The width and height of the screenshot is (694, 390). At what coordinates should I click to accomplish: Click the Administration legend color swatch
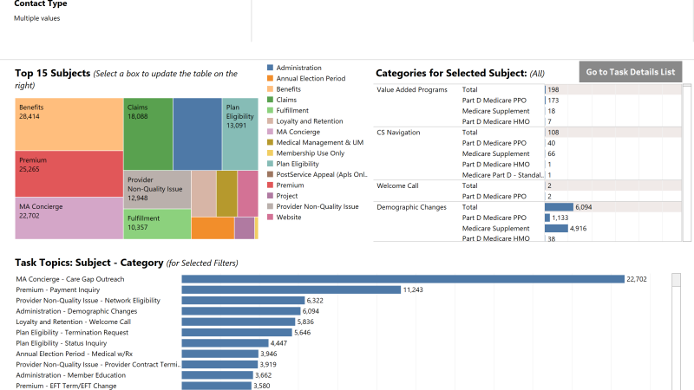point(270,68)
